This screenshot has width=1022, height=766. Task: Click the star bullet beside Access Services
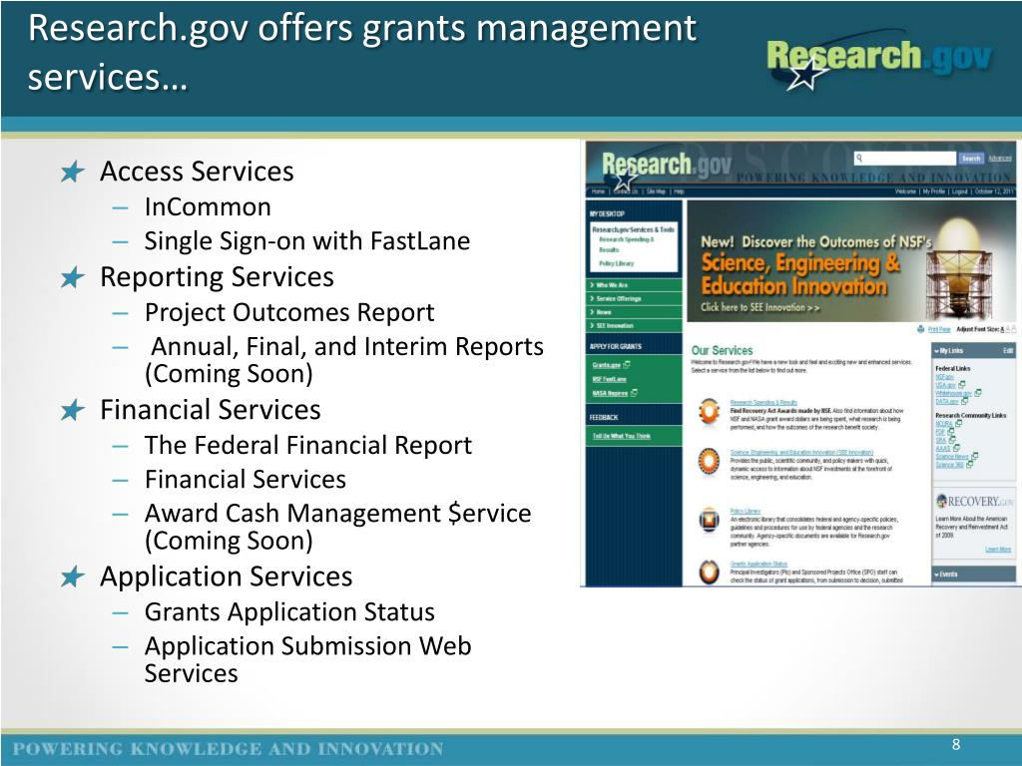[x=72, y=172]
